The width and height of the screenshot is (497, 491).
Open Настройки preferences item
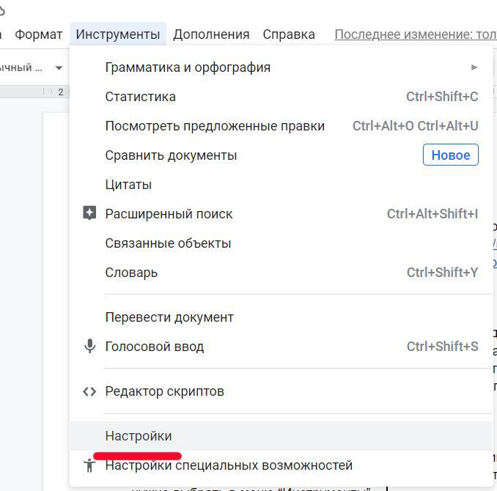139,436
